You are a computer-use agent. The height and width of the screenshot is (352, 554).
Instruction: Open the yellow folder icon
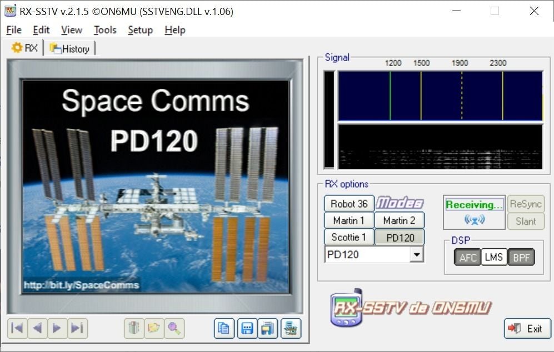(x=154, y=328)
